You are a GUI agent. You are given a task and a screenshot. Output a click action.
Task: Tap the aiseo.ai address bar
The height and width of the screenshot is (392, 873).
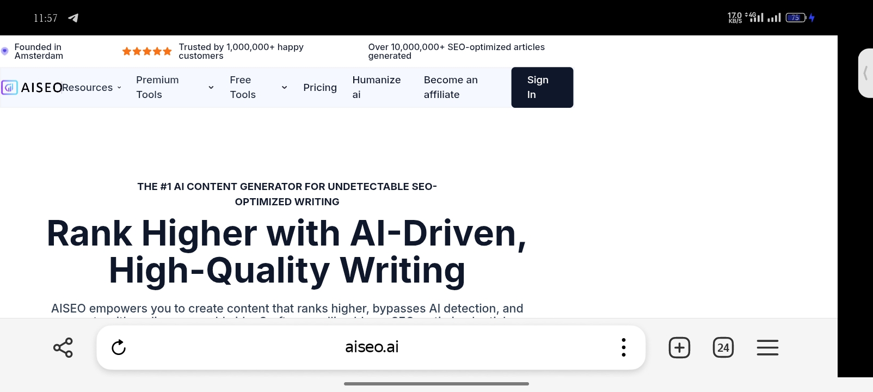click(372, 347)
